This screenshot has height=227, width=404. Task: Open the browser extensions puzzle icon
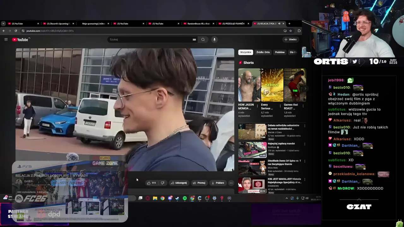click(x=299, y=31)
